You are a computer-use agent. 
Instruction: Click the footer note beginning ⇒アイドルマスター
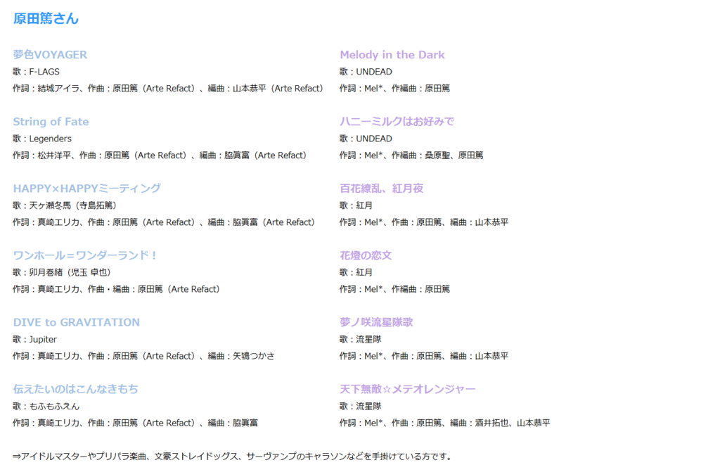point(232,457)
